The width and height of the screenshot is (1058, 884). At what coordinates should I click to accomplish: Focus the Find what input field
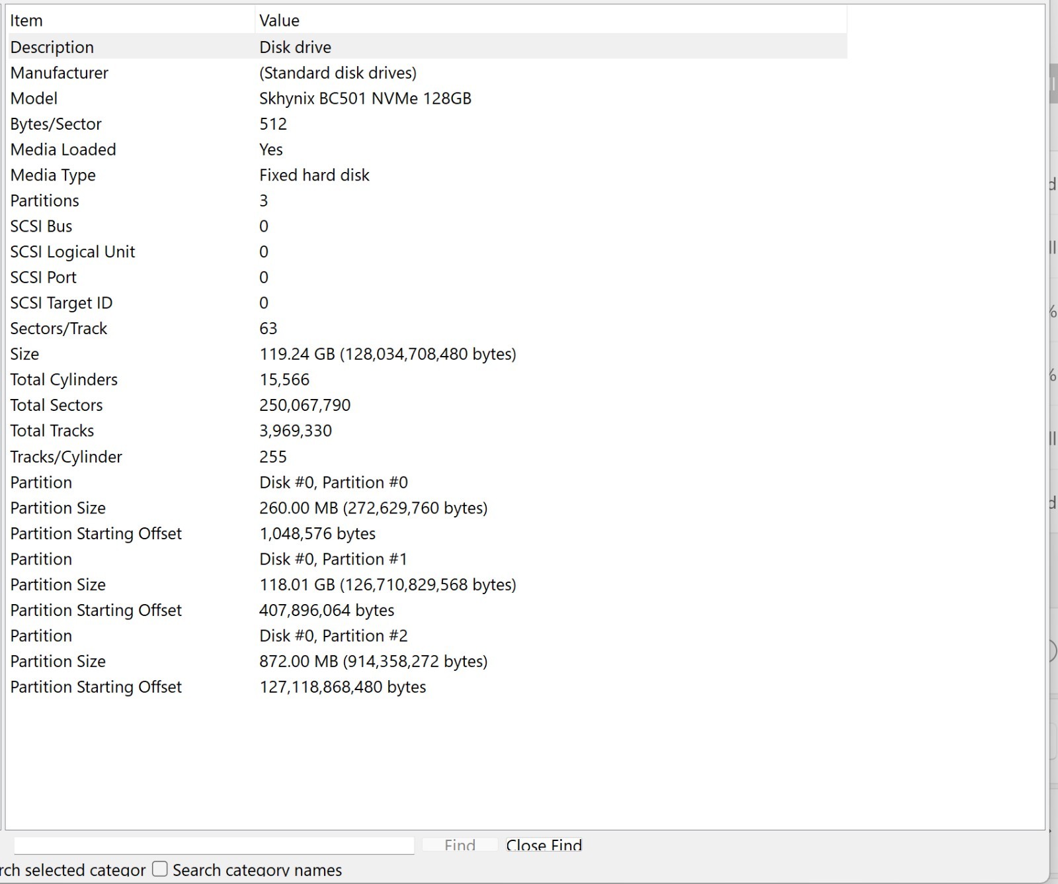[x=214, y=845]
